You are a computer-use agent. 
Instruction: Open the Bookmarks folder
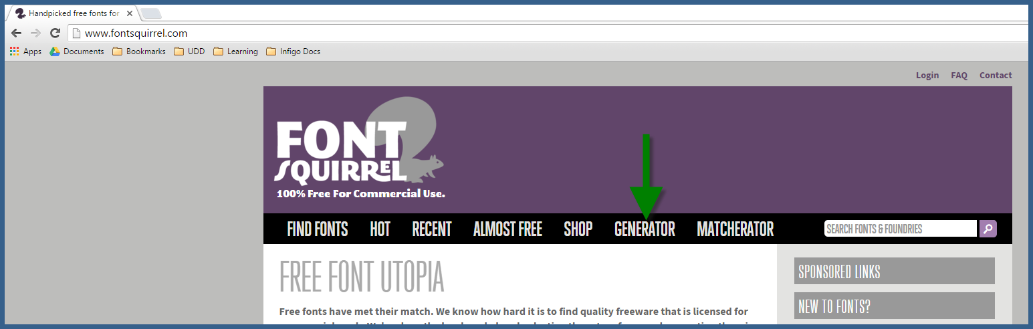click(139, 51)
